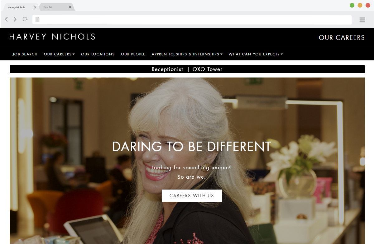Viewport: 374px width, 249px height.
Task: Expand Apprenticeships & Internships dropdown
Action: click(x=187, y=54)
